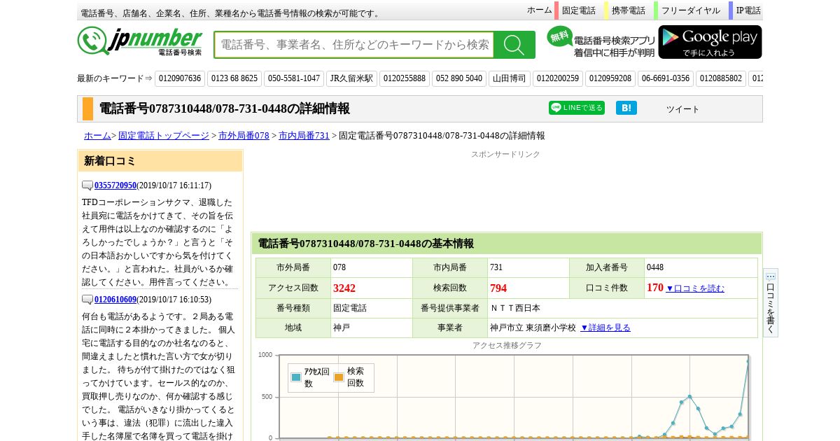Click the green magnifier search button
The height and width of the screenshot is (441, 840).
[x=514, y=45]
